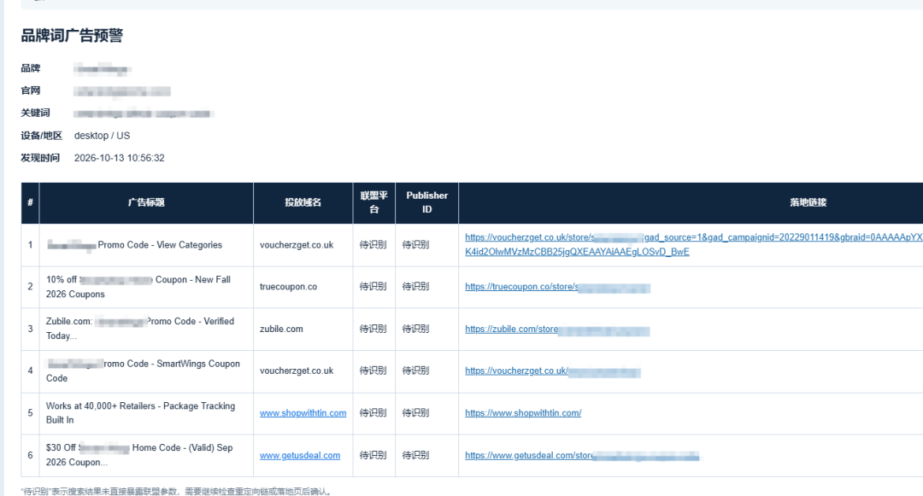This screenshot has width=923, height=496.
Task: Click the 发现时间 field label
Action: pos(40,158)
